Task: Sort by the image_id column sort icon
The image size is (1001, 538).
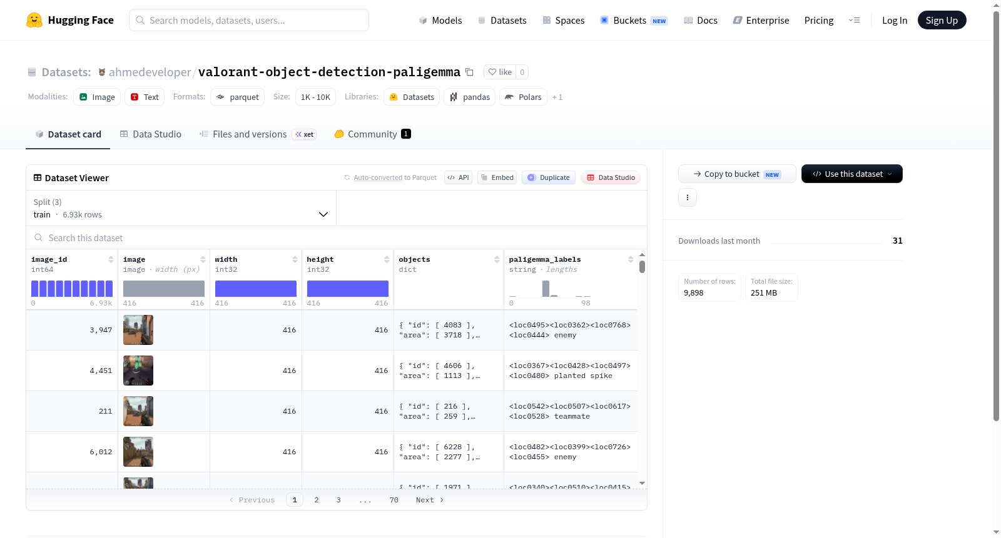Action: click(111, 259)
